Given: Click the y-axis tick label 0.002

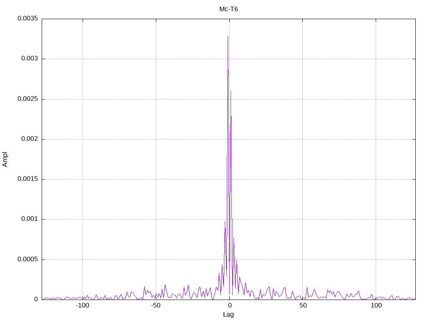Looking at the screenshot, I should (30, 139).
